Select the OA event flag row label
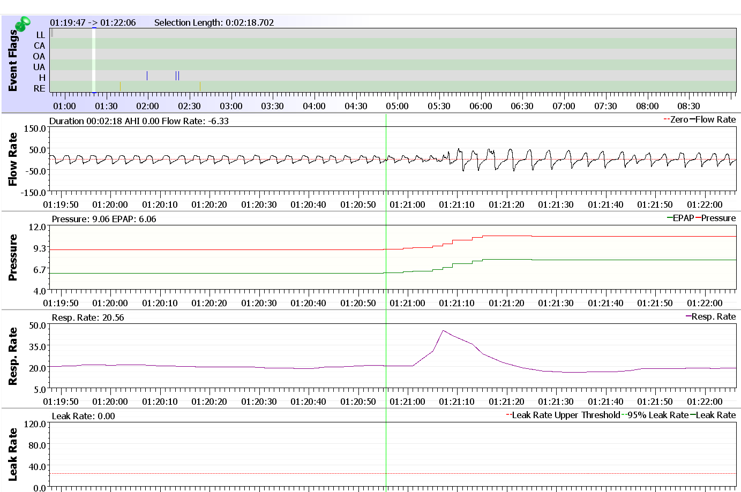This screenshot has width=741, height=492. coord(39,56)
